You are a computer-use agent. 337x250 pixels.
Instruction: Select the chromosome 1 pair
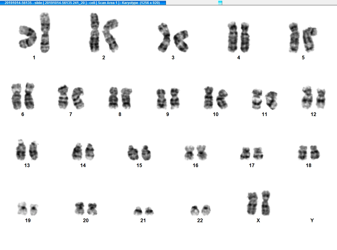(35, 33)
